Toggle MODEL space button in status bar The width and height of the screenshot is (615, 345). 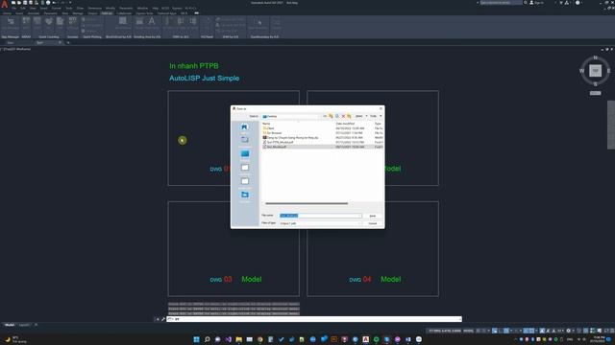tap(468, 331)
